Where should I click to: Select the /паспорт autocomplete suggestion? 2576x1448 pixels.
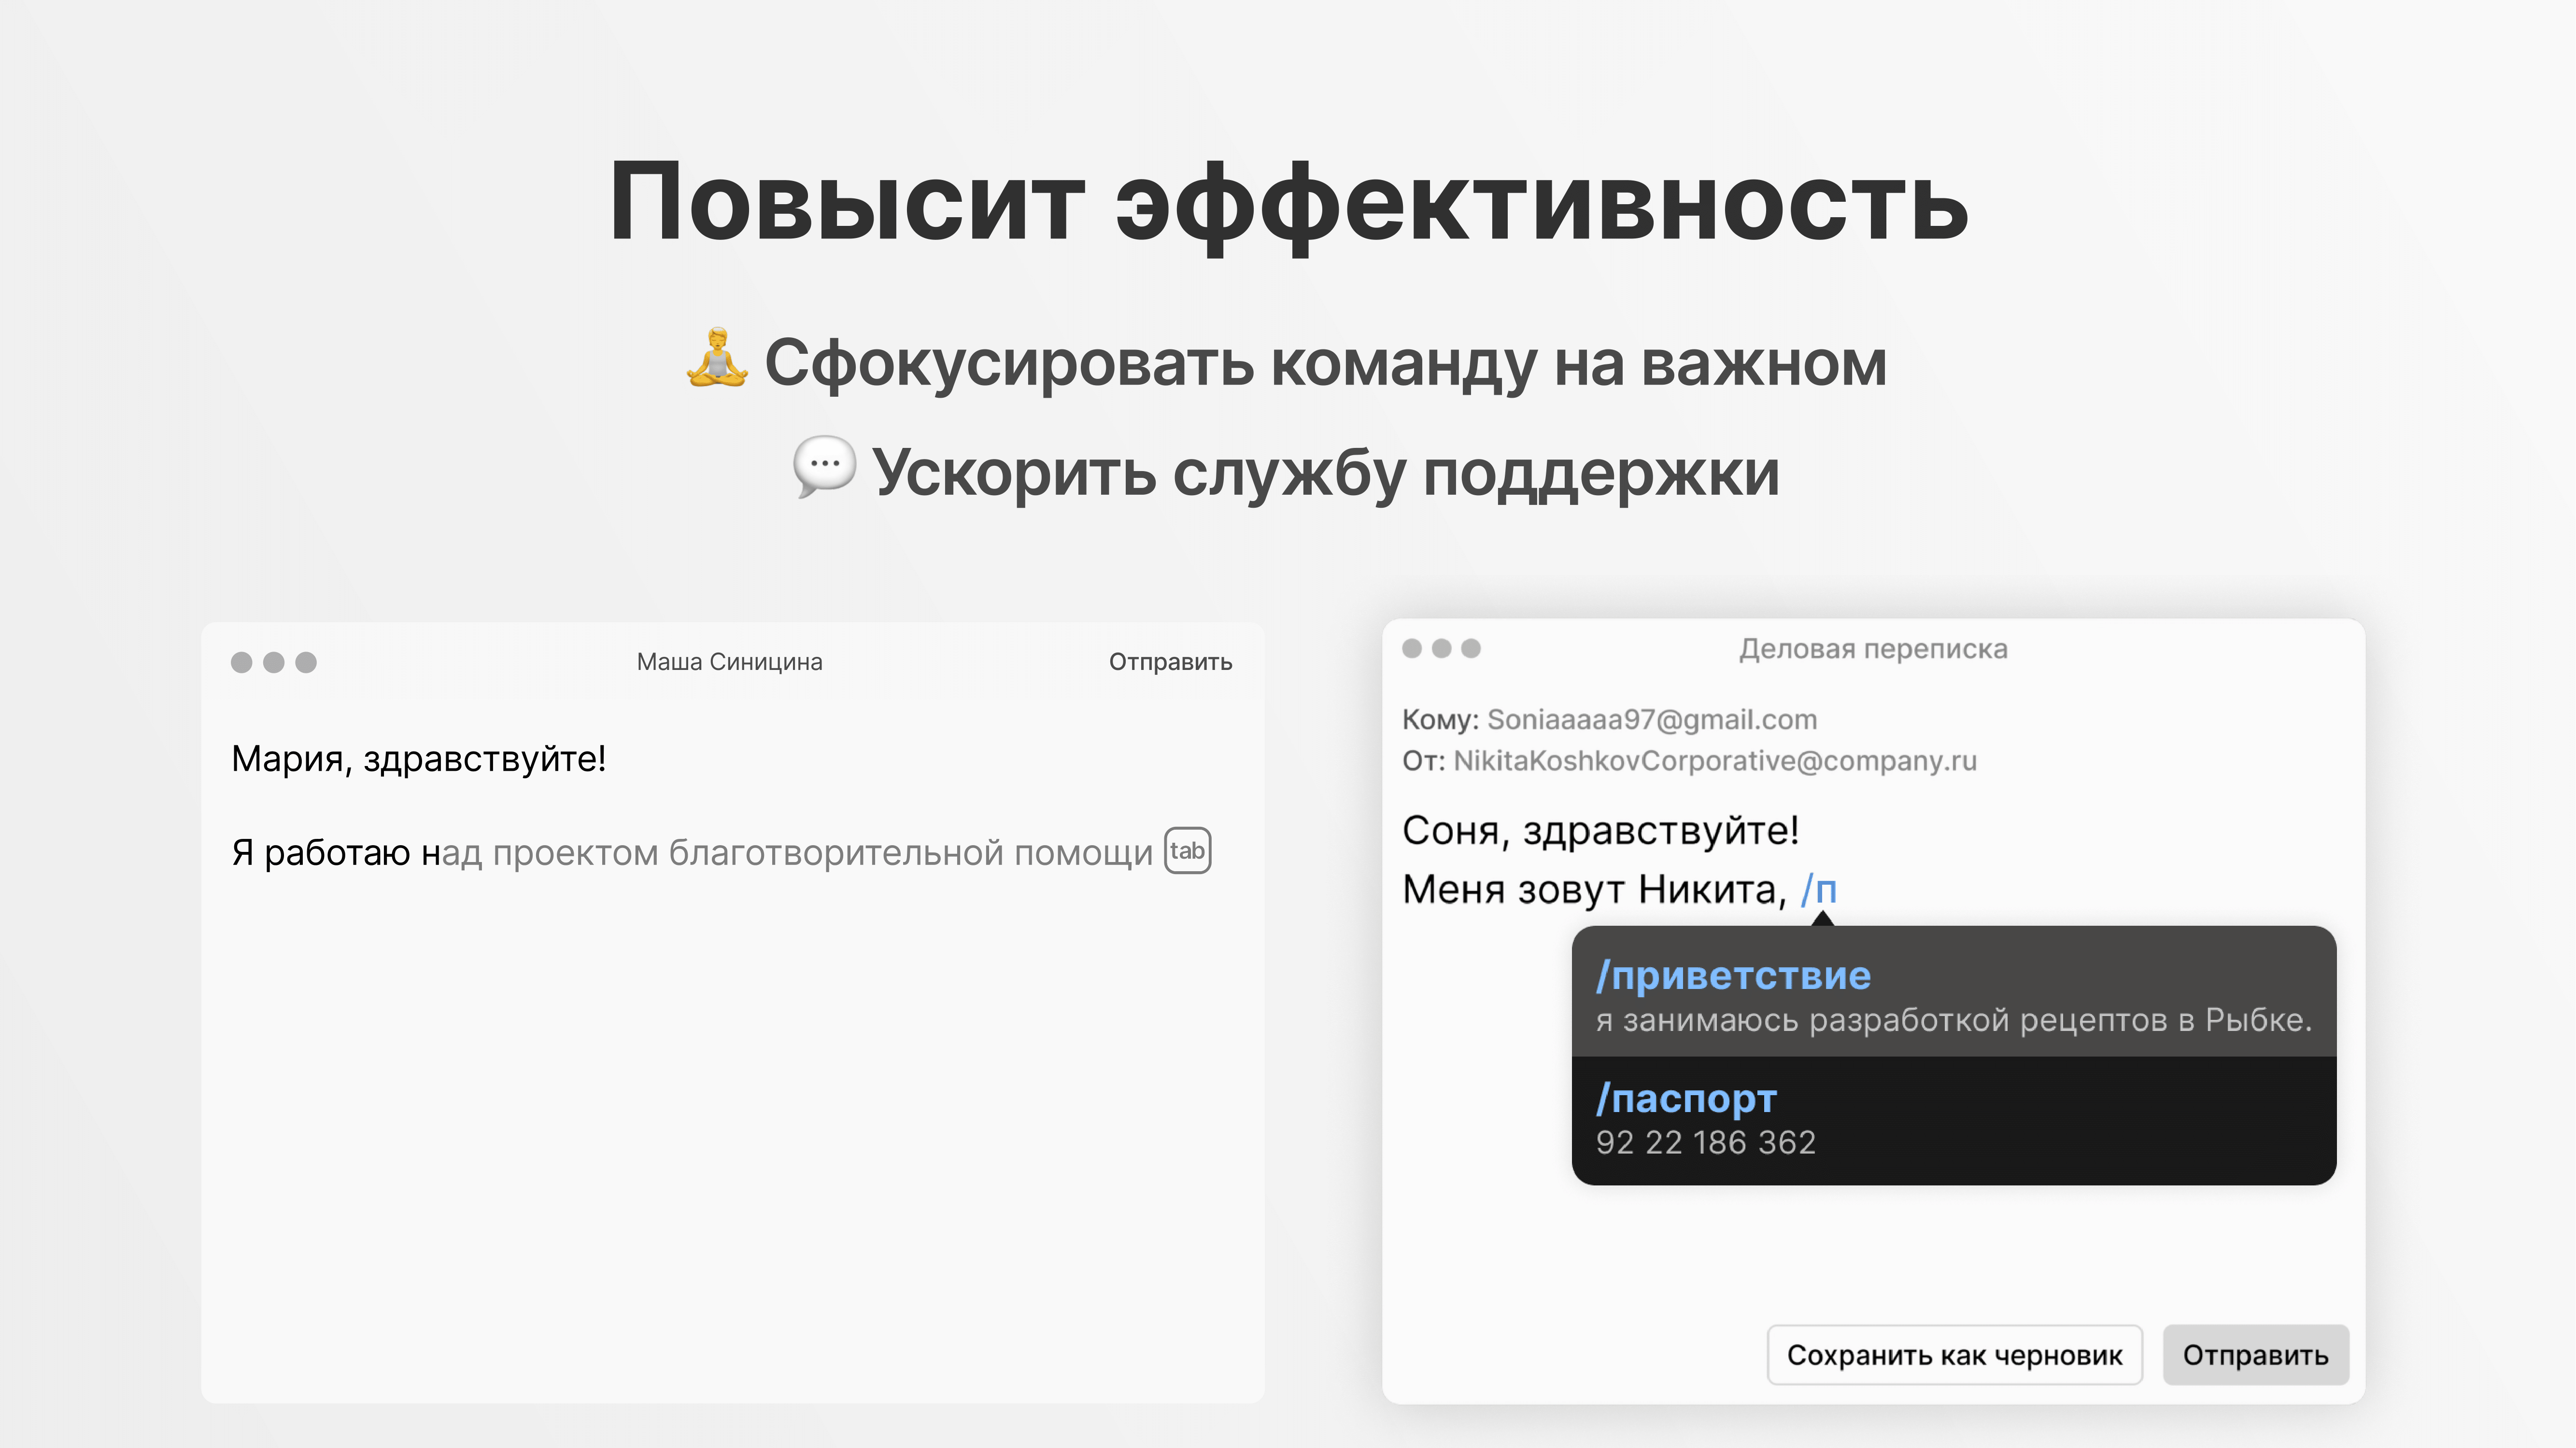click(1954, 1120)
